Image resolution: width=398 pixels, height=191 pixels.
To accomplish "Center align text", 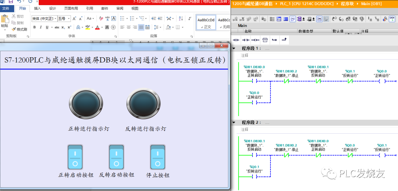I will coord(129,27).
